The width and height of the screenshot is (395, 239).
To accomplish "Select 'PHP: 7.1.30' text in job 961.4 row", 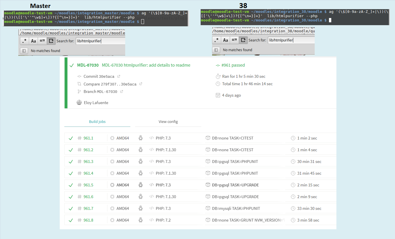I will coord(166,173).
